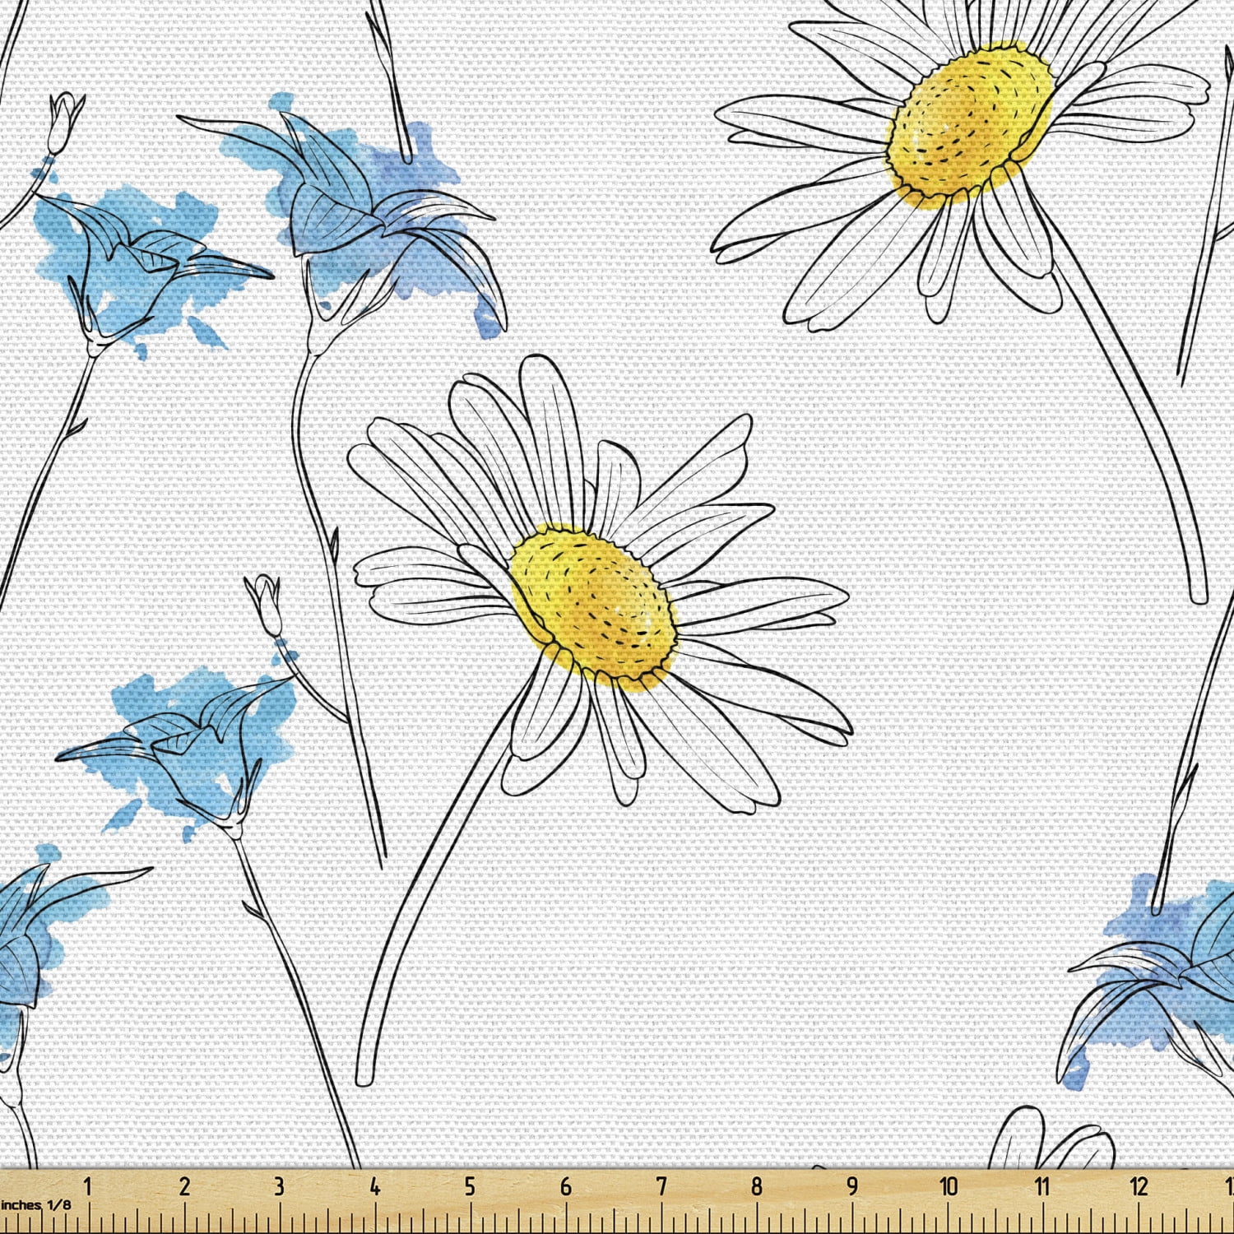Screen dimensions: 1234x1234
Task: Click the number 12 on the ruler
Action: click(1139, 1186)
